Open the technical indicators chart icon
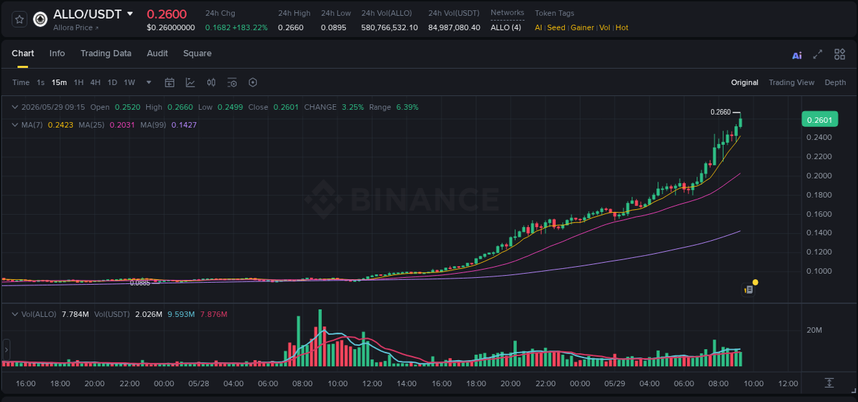The height and width of the screenshot is (402, 858). click(x=190, y=82)
